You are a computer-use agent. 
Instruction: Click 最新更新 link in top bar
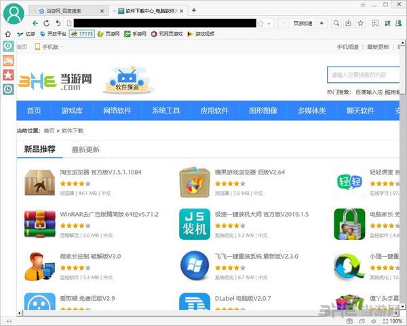coord(378,47)
